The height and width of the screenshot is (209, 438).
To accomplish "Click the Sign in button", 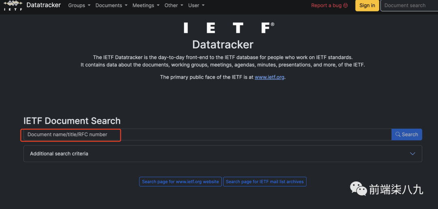I will tap(367, 5).
